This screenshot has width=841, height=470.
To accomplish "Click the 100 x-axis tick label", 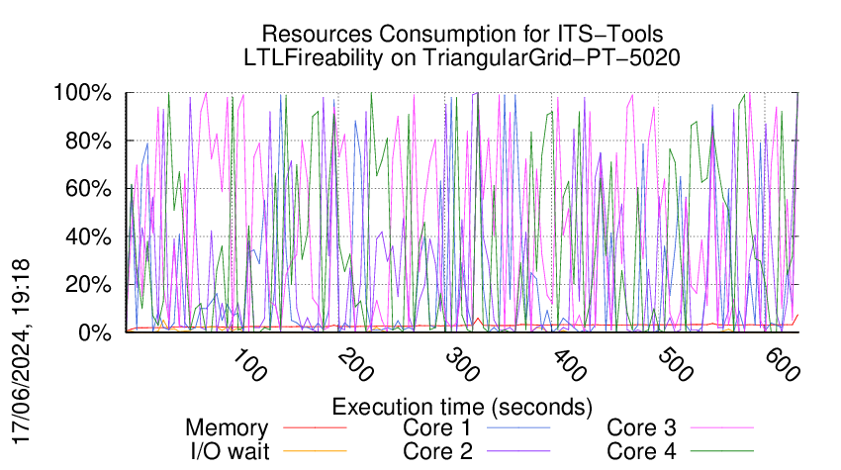I will 249,365.
